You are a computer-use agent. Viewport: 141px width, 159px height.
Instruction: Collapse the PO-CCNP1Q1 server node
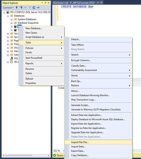pyautogui.click(x=4, y=13)
